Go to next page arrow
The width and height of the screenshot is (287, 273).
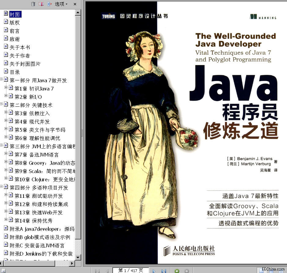pos(154,271)
